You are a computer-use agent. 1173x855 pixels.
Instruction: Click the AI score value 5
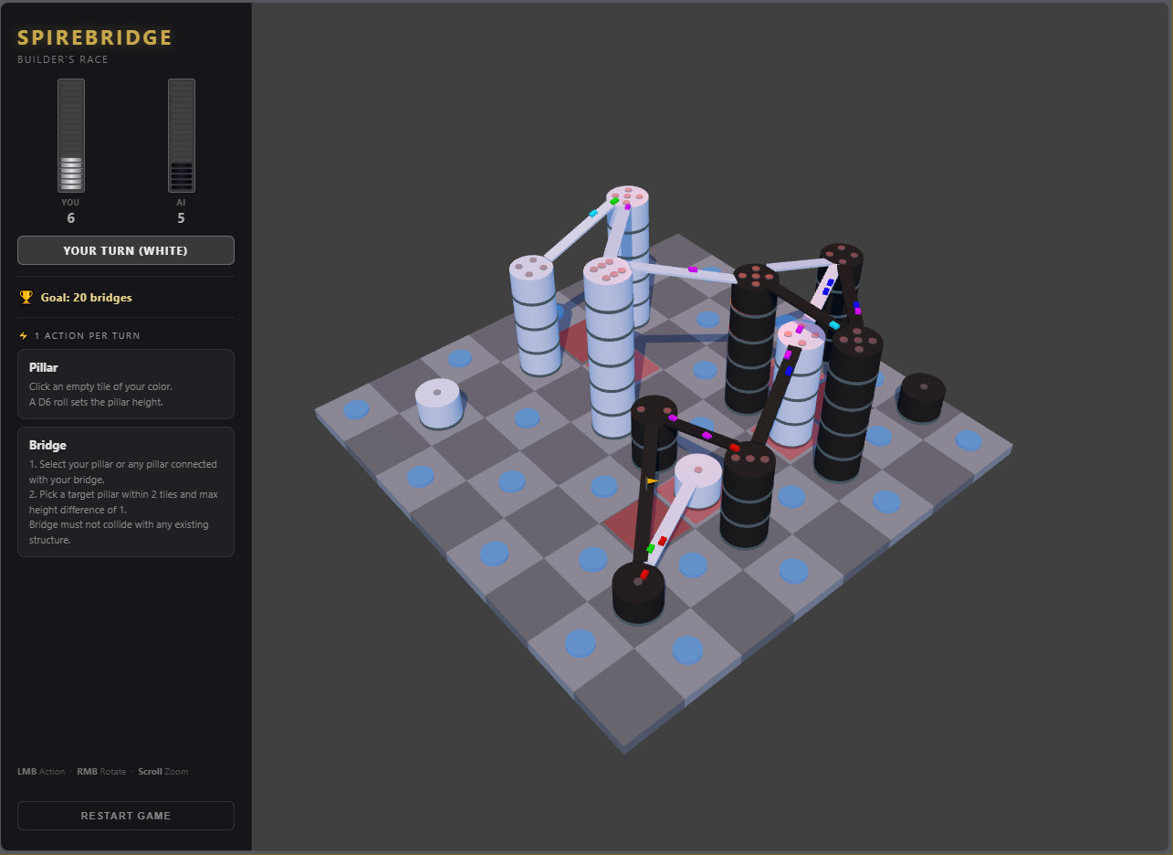pos(181,218)
